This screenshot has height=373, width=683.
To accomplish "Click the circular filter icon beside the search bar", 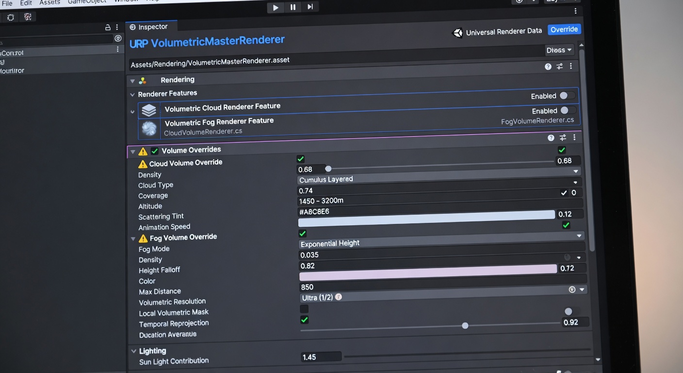I will tap(118, 38).
